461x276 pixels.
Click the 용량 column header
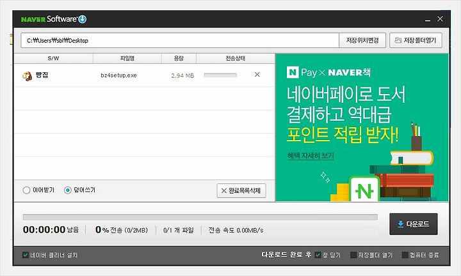[179, 58]
